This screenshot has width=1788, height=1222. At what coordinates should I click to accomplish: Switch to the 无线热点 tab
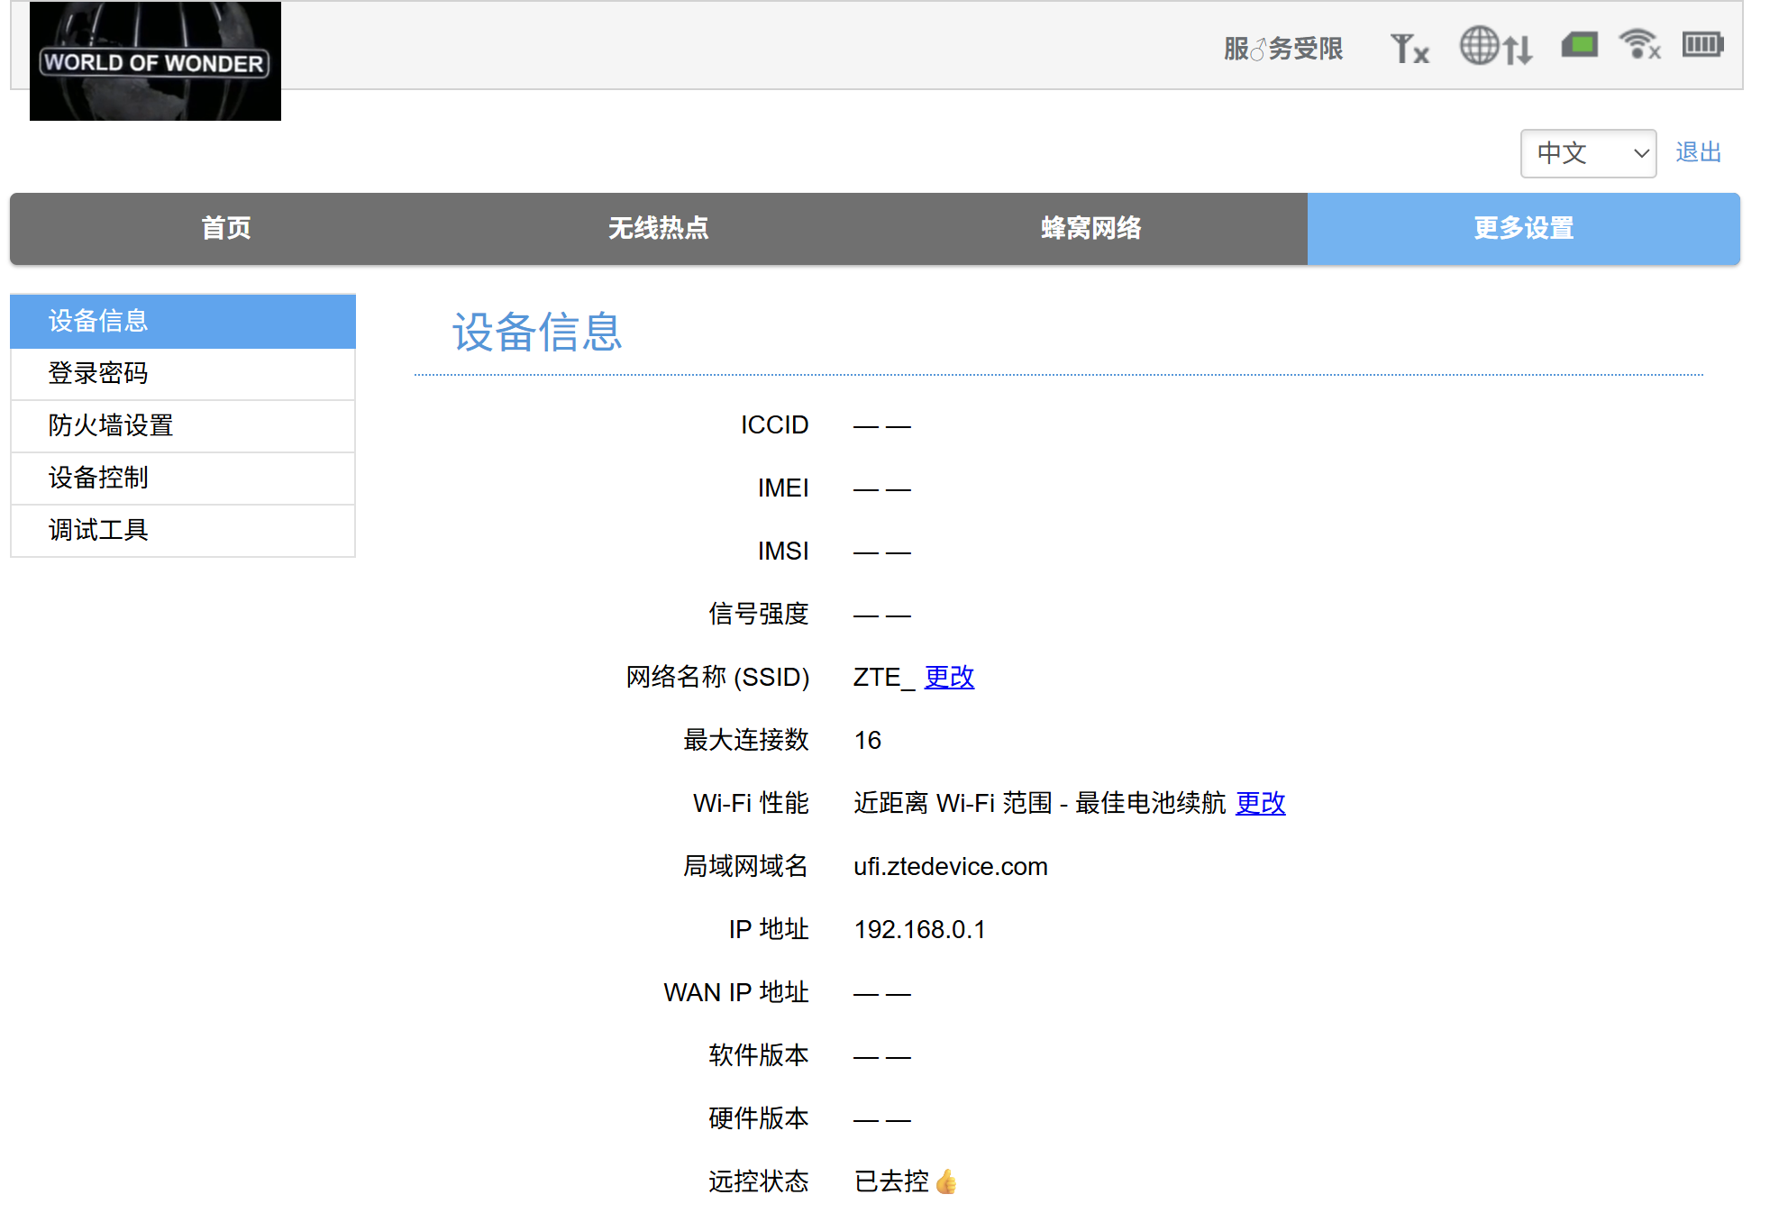[658, 228]
